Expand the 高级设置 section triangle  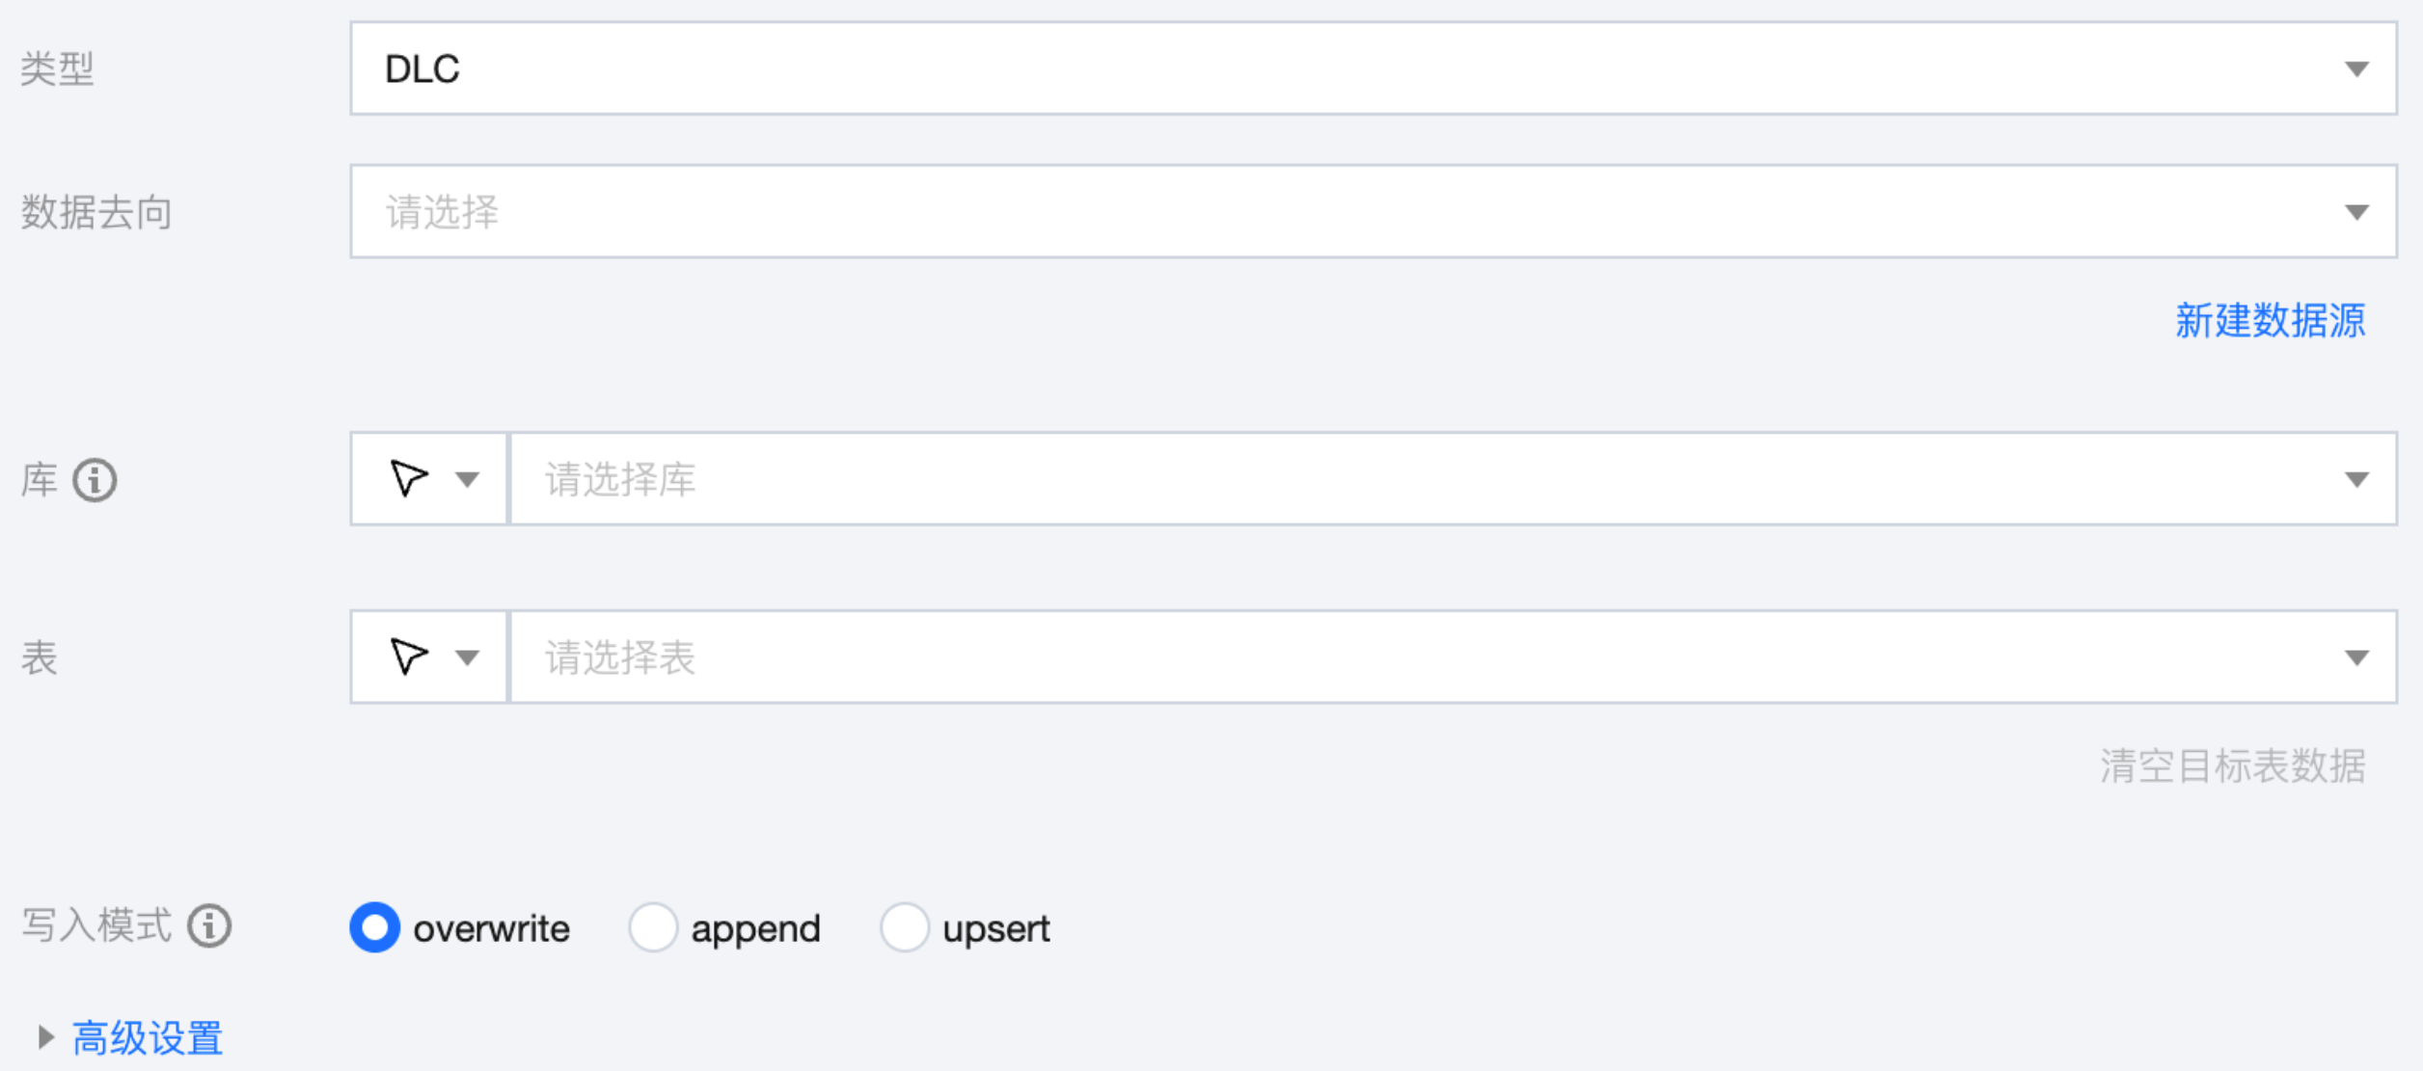(45, 1037)
